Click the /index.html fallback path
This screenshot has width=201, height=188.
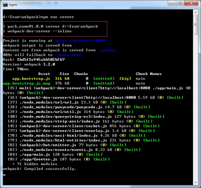point(68,55)
